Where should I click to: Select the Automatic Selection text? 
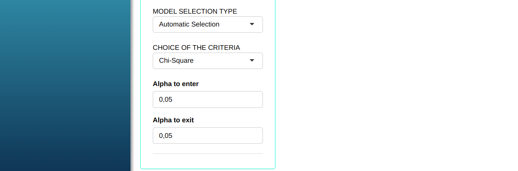[189, 24]
